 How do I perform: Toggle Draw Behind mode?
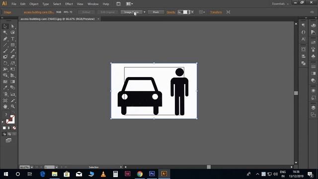click(9, 134)
